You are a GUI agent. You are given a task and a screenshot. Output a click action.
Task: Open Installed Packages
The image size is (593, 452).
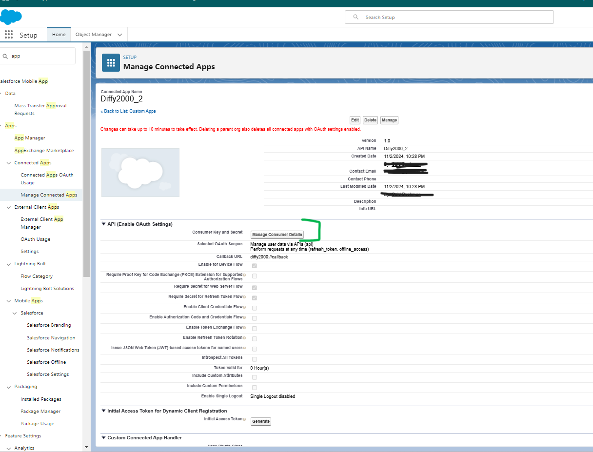tap(41, 399)
